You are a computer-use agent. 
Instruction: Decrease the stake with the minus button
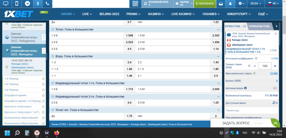click(255, 66)
